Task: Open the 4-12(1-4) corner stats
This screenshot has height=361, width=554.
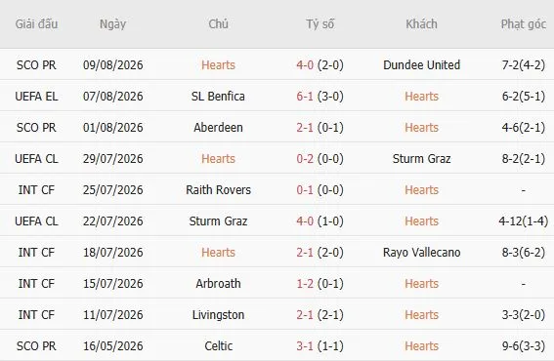Action: coord(524,221)
